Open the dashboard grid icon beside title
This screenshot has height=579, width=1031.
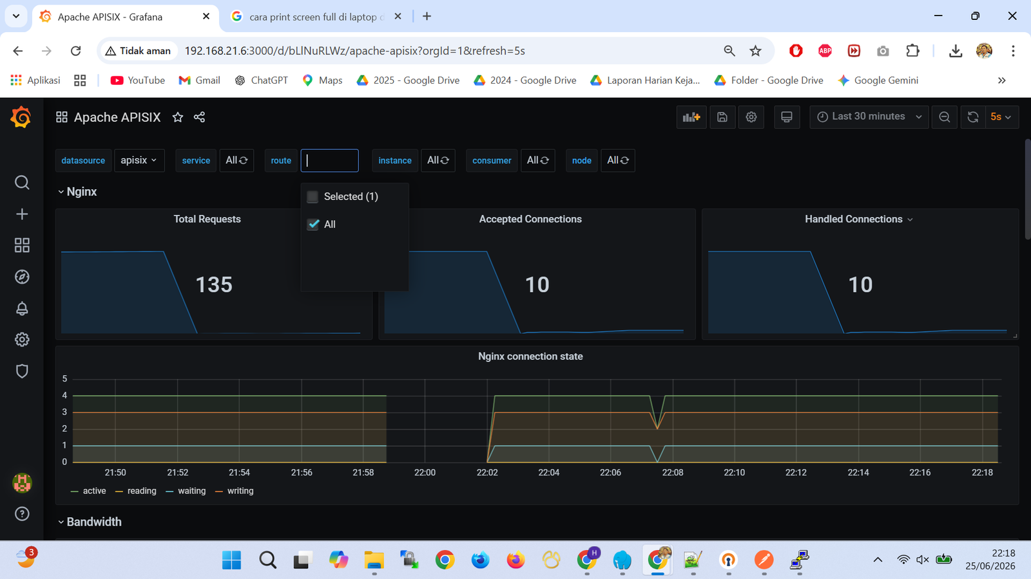(x=62, y=117)
